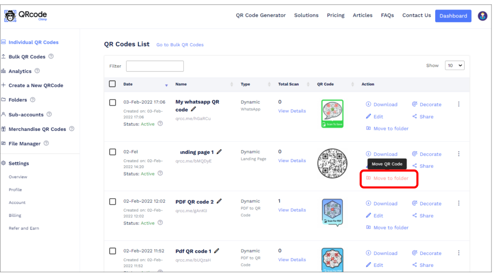The height and width of the screenshot is (277, 493).
Task: Open the three-dot menu on the first row
Action: point(458,104)
